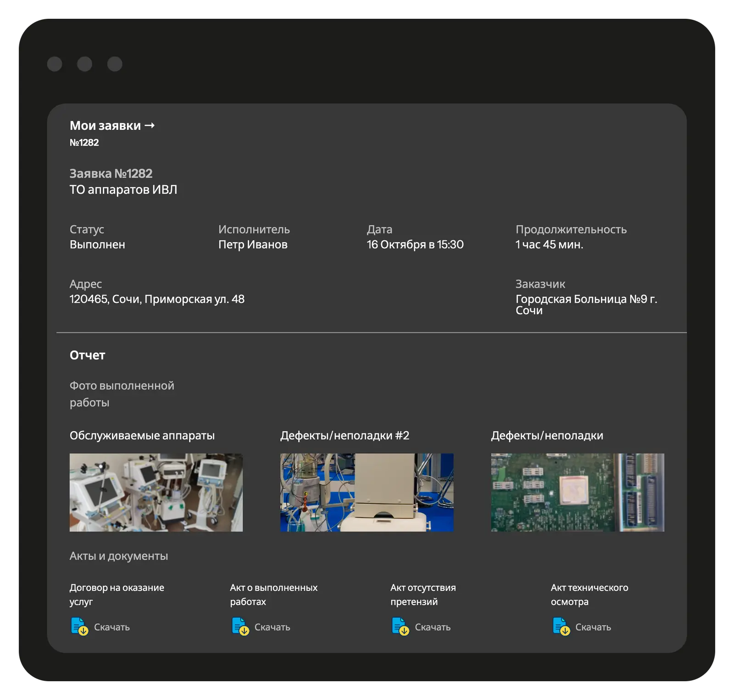Click the Заявка №1282 heading

111,174
